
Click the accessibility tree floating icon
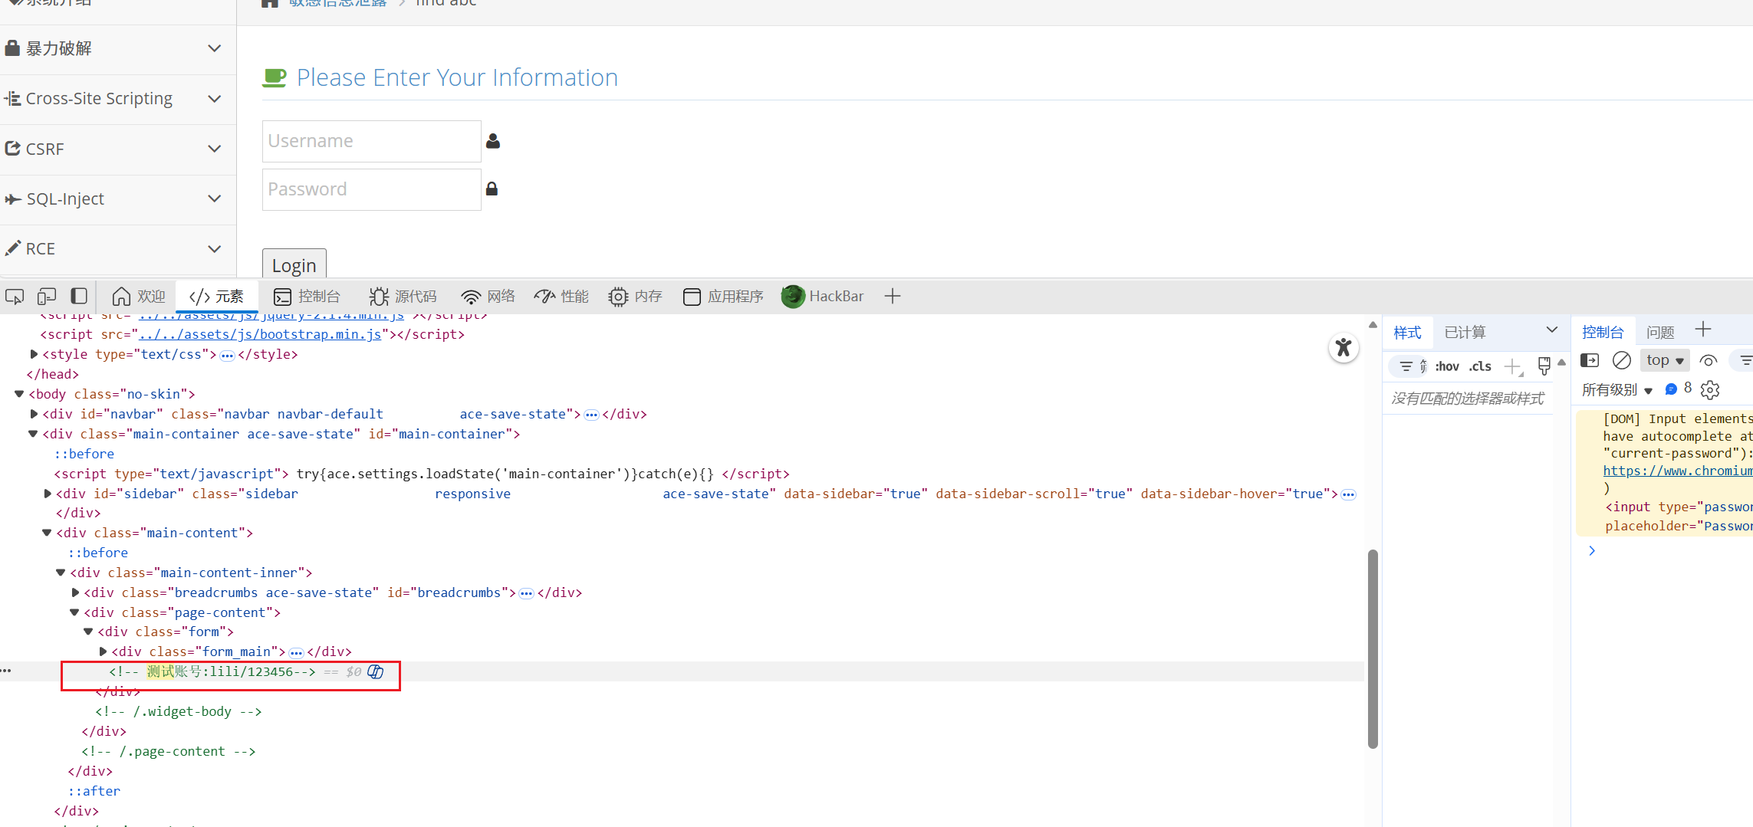[1343, 348]
